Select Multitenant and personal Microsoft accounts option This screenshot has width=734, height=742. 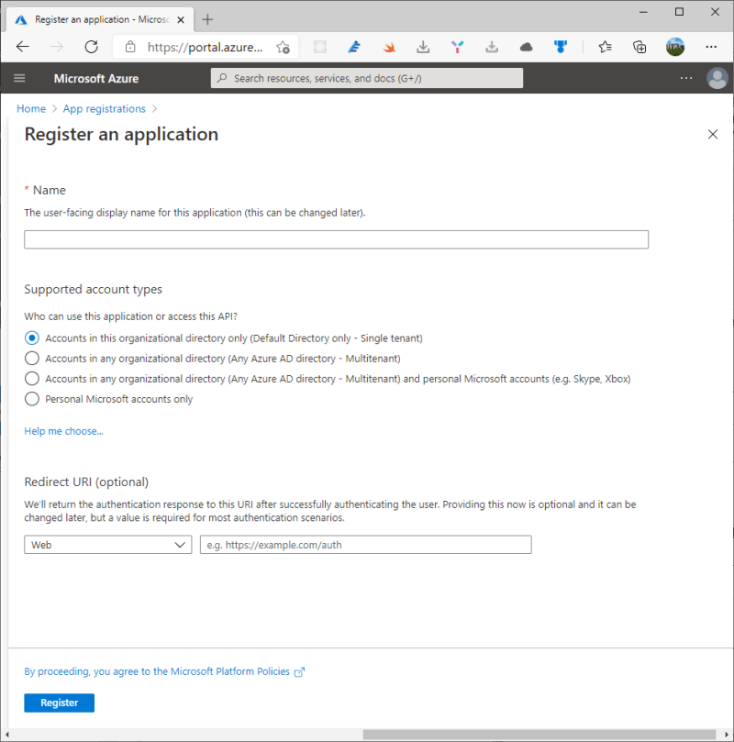pyautogui.click(x=32, y=379)
